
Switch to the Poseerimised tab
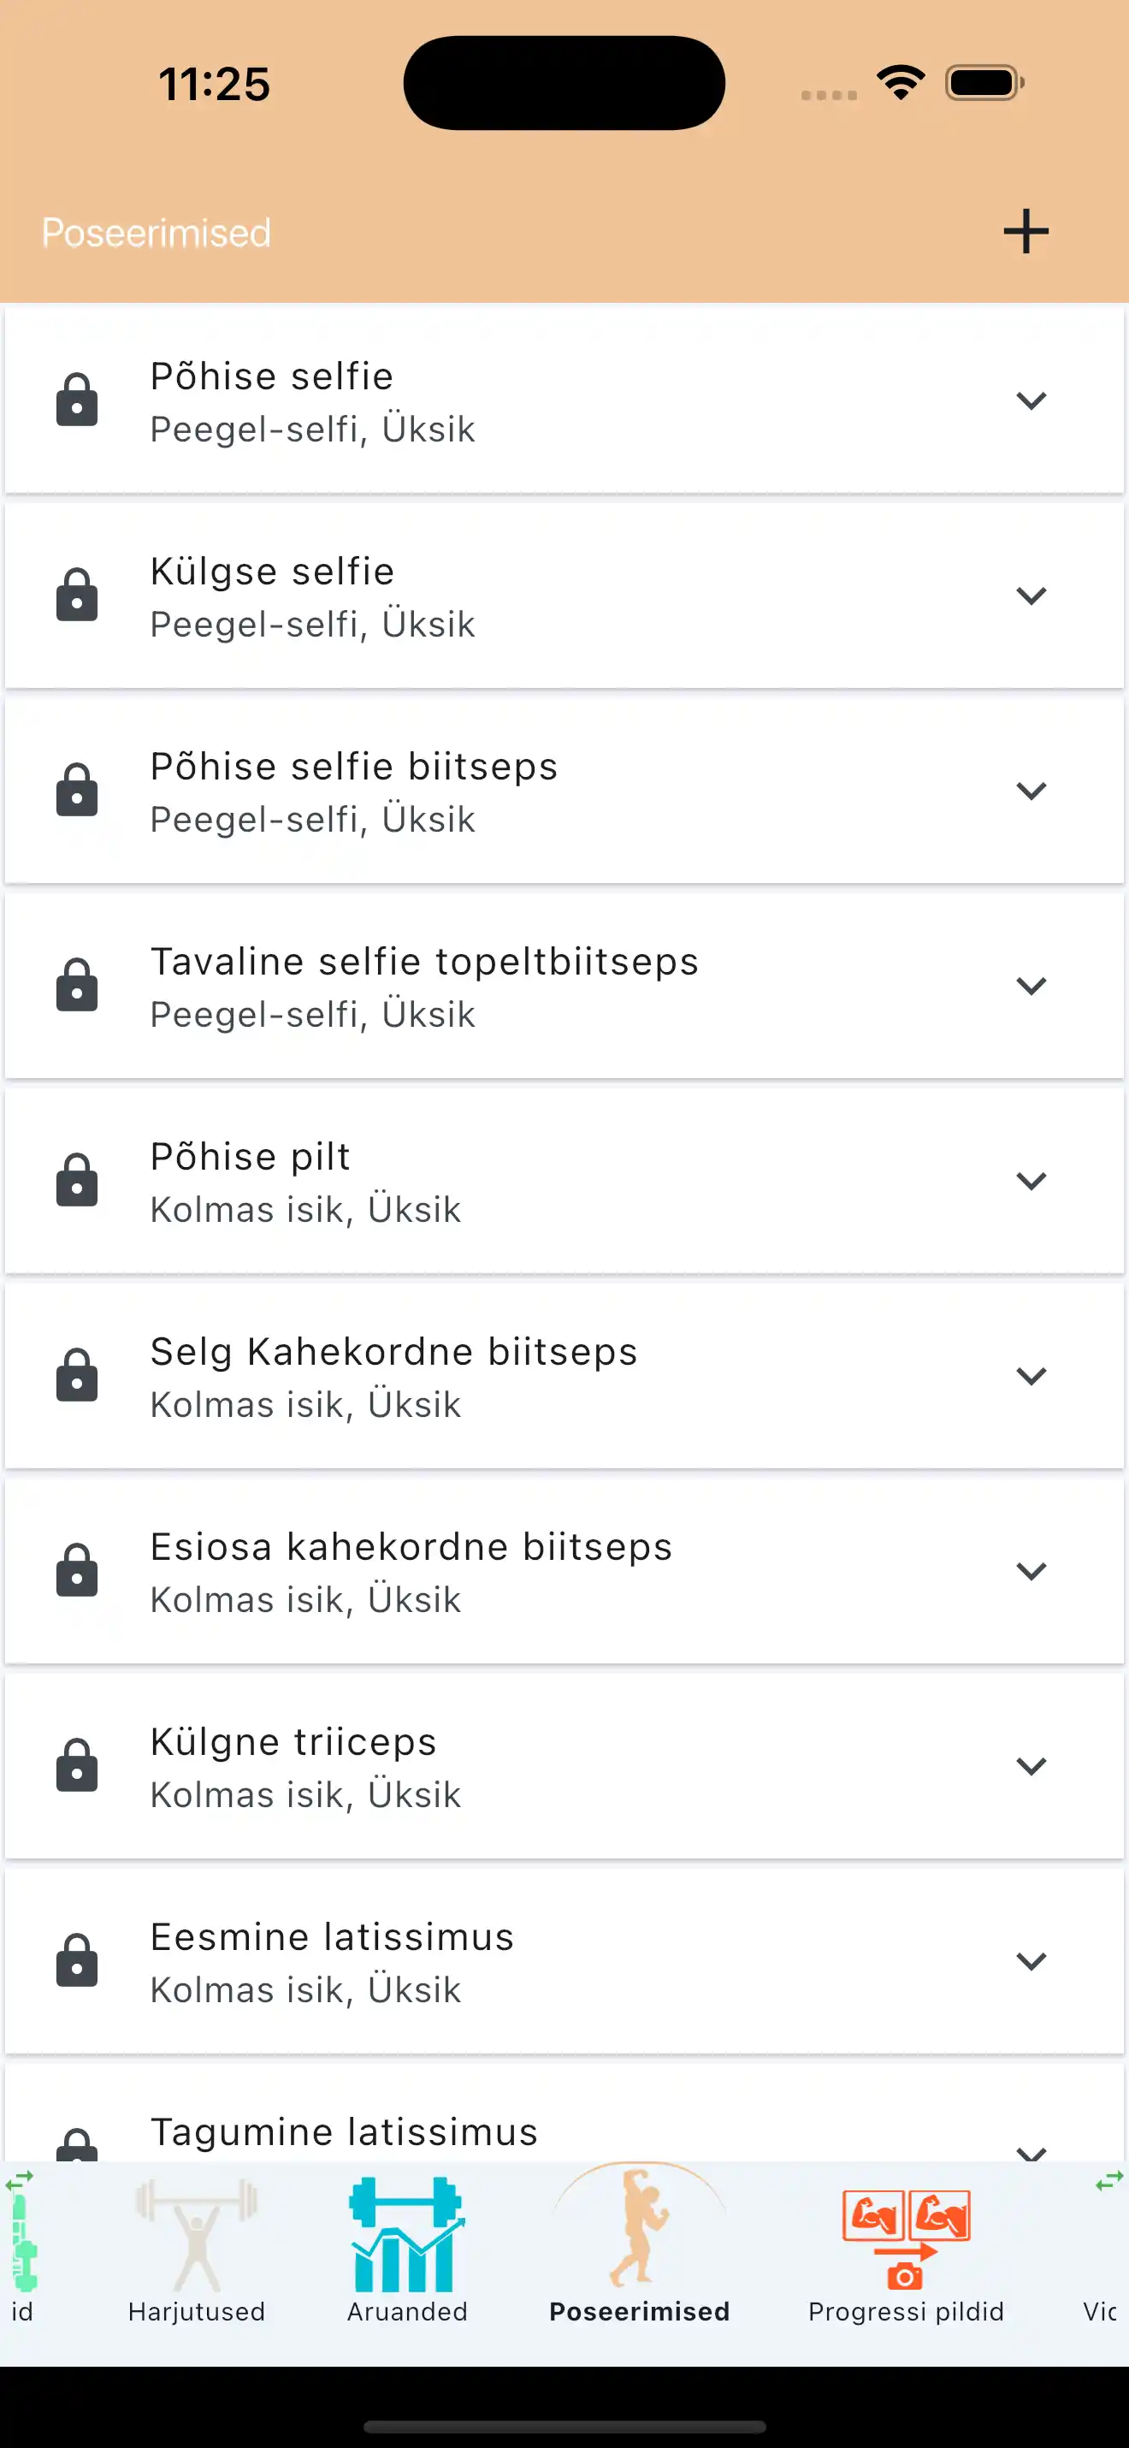click(x=639, y=2248)
